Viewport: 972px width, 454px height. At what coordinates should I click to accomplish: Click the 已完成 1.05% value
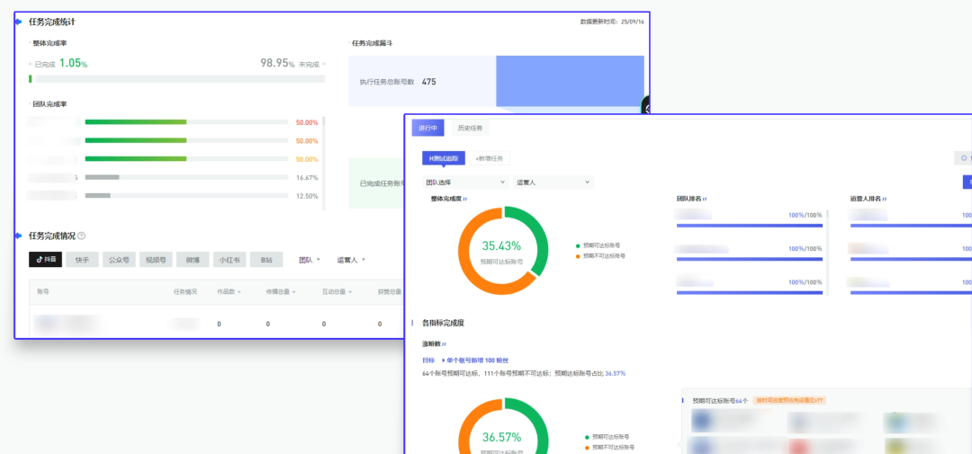coord(73,63)
